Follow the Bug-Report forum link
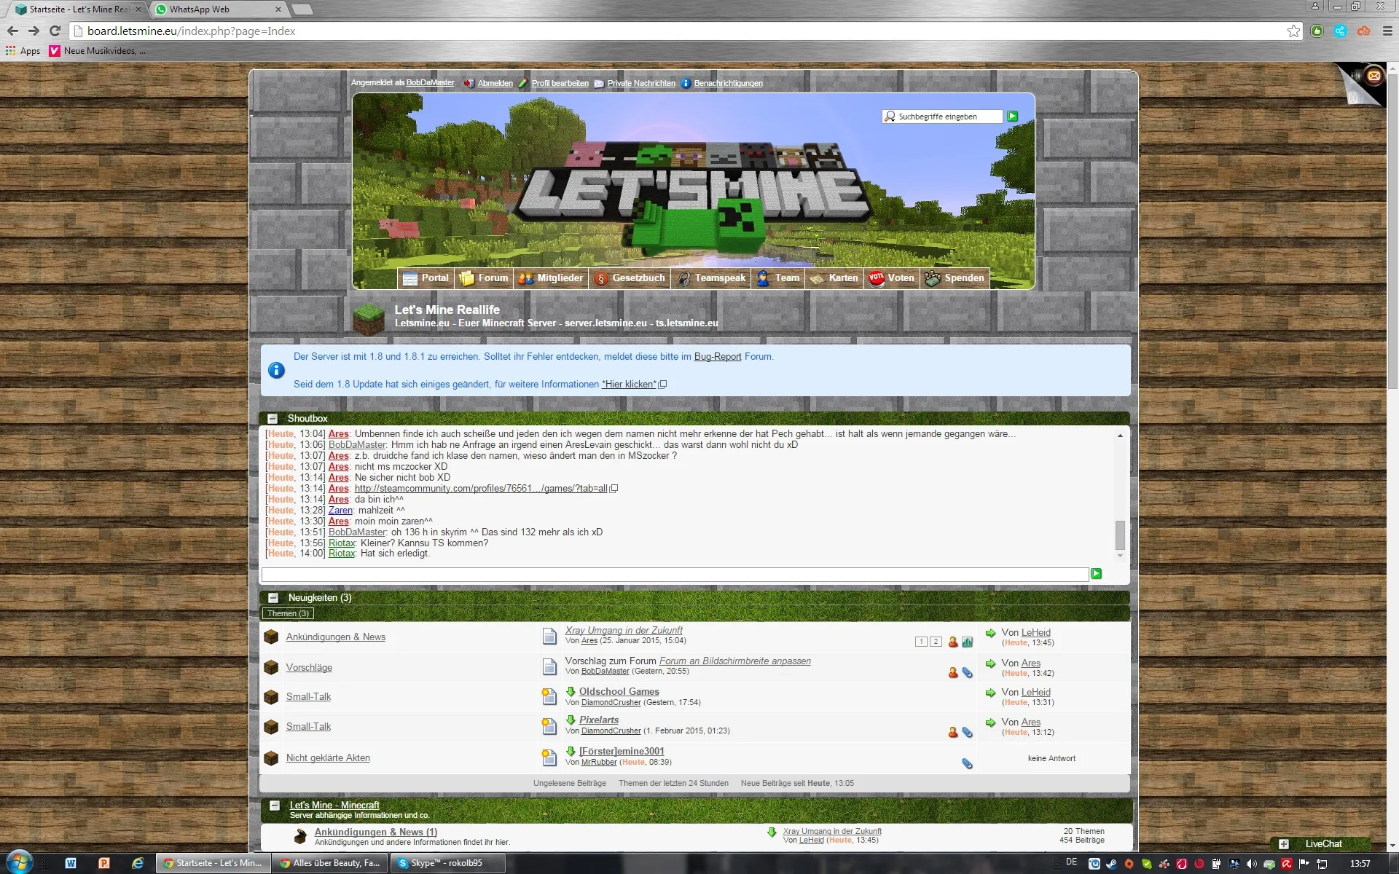This screenshot has width=1399, height=874. pyautogui.click(x=718, y=357)
